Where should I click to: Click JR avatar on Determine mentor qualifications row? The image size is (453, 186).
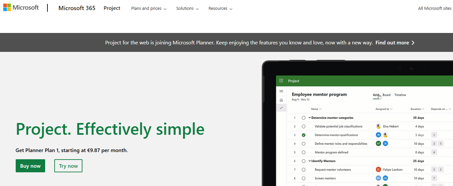click(378, 135)
